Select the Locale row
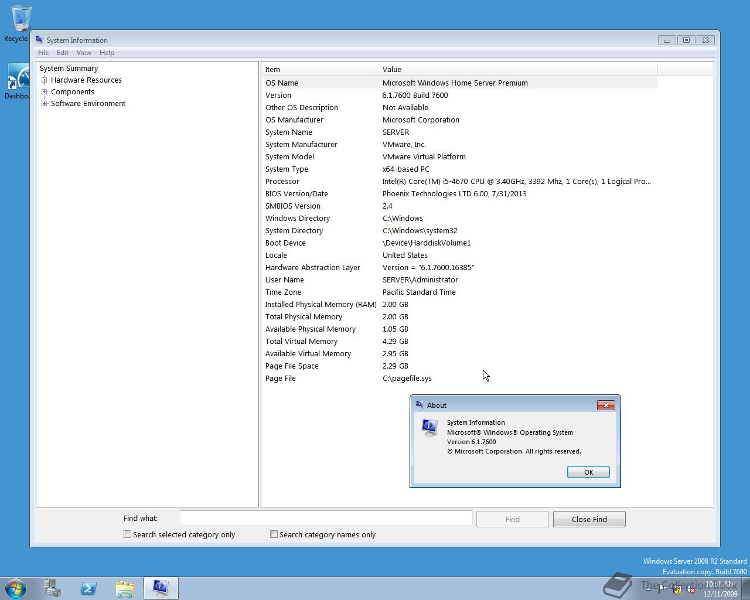The image size is (750, 600). [459, 255]
